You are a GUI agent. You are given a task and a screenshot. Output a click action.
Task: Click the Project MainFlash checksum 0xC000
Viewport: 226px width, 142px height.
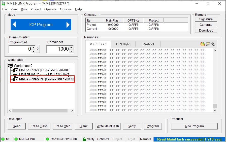pos(113,25)
